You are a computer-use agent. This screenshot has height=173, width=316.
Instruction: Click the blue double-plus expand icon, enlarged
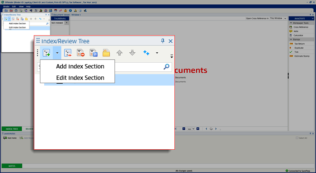pos(146,53)
